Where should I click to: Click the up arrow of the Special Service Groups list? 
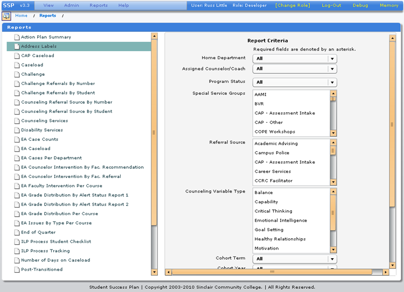[x=333, y=93]
